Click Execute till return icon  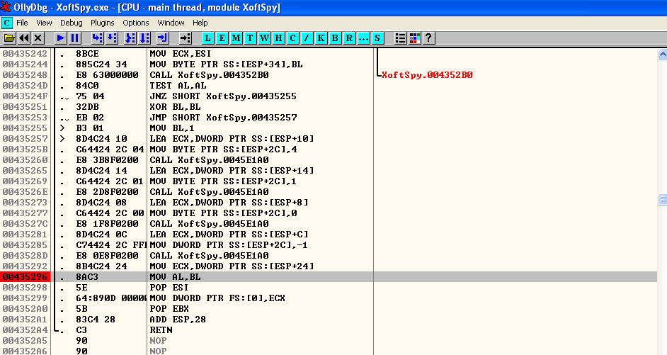162,38
